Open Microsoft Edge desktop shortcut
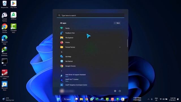This screenshot has height=102, width=181. point(5,40)
